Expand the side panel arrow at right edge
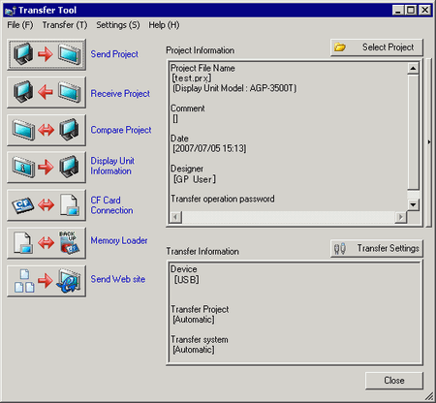 pos(428,142)
